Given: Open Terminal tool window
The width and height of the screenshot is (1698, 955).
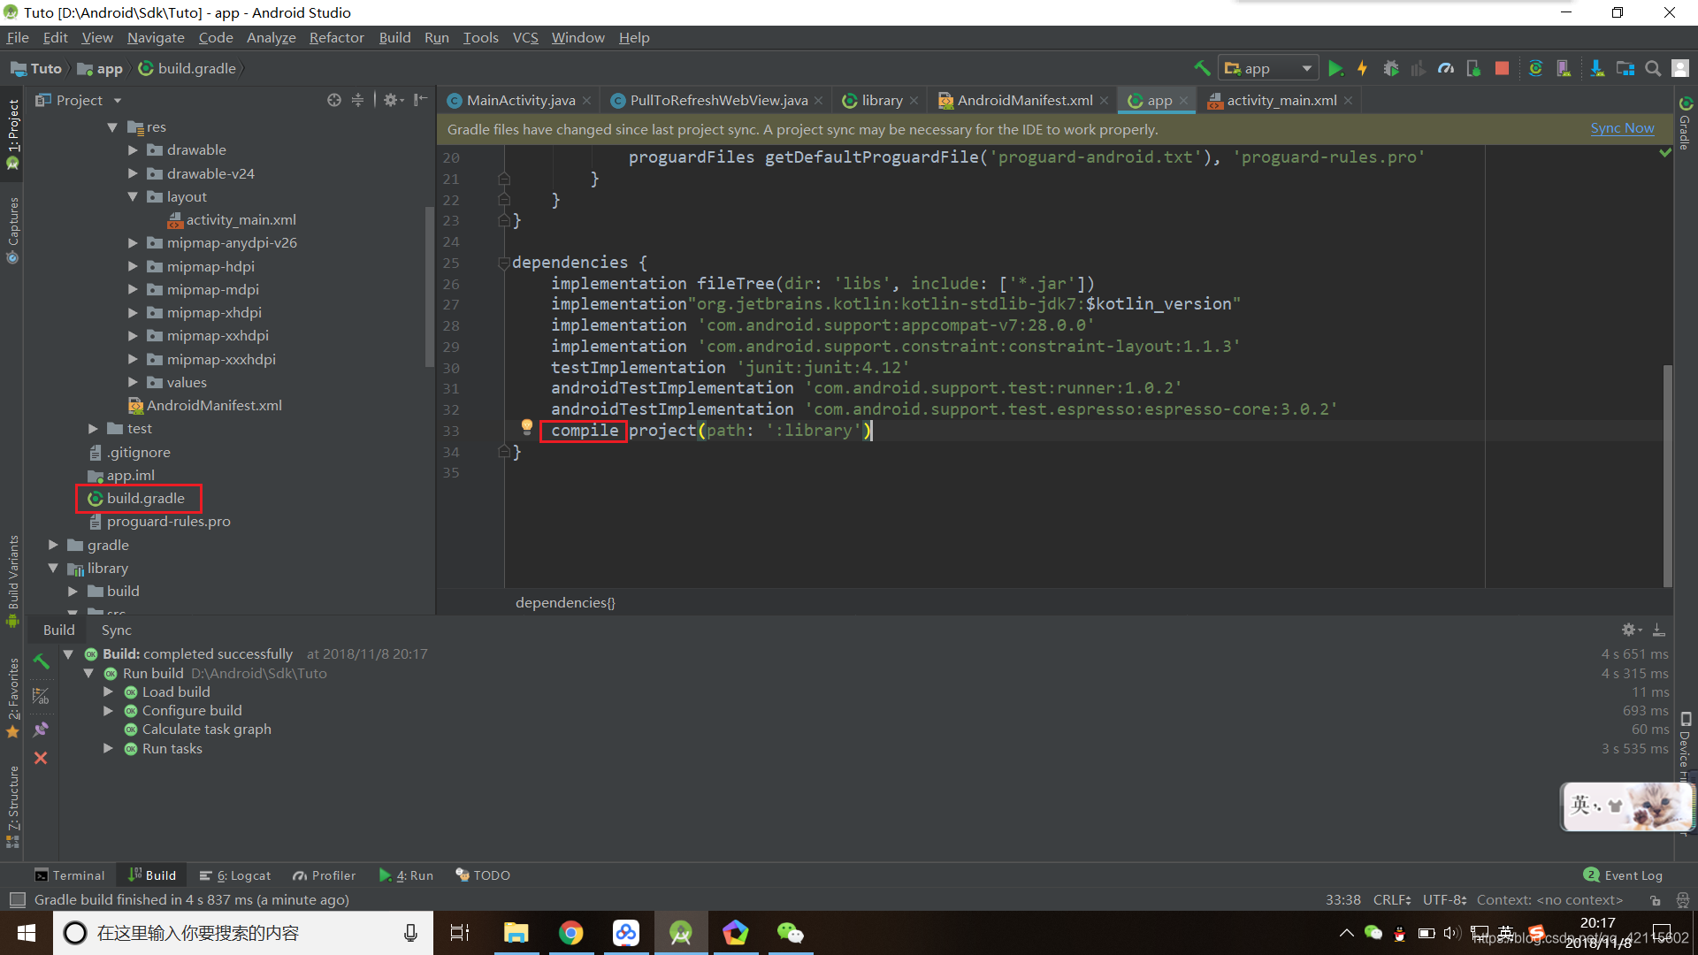Looking at the screenshot, I should point(69,875).
